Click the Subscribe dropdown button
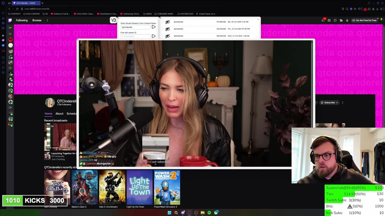385x216 pixels. point(329,103)
